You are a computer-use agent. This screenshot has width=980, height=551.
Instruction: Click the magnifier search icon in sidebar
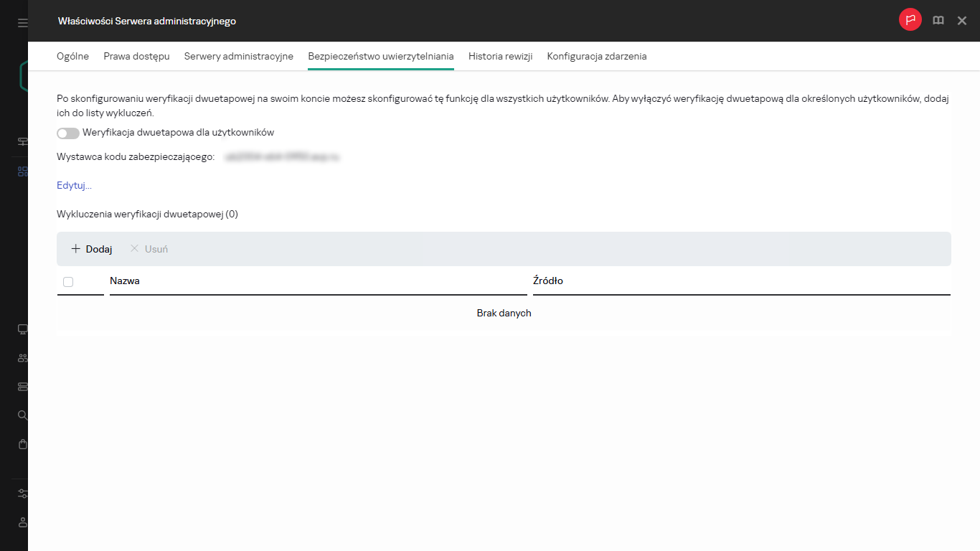tap(23, 415)
